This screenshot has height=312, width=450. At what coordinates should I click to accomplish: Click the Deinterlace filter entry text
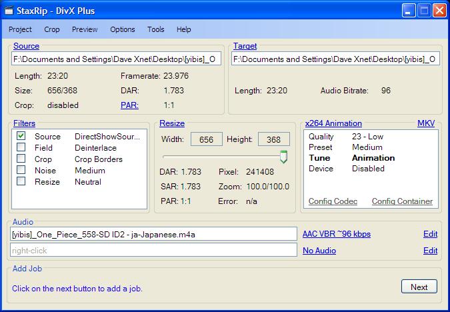(95, 148)
